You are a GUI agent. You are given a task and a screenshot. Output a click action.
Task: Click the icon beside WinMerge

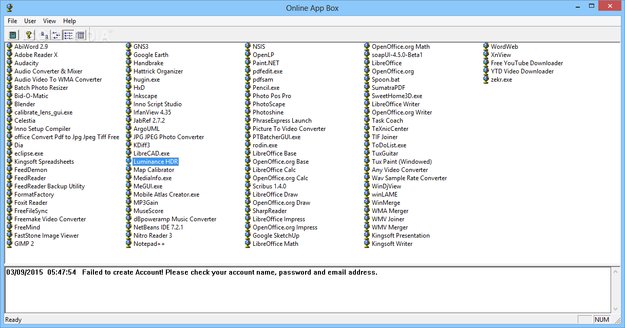tap(367, 203)
